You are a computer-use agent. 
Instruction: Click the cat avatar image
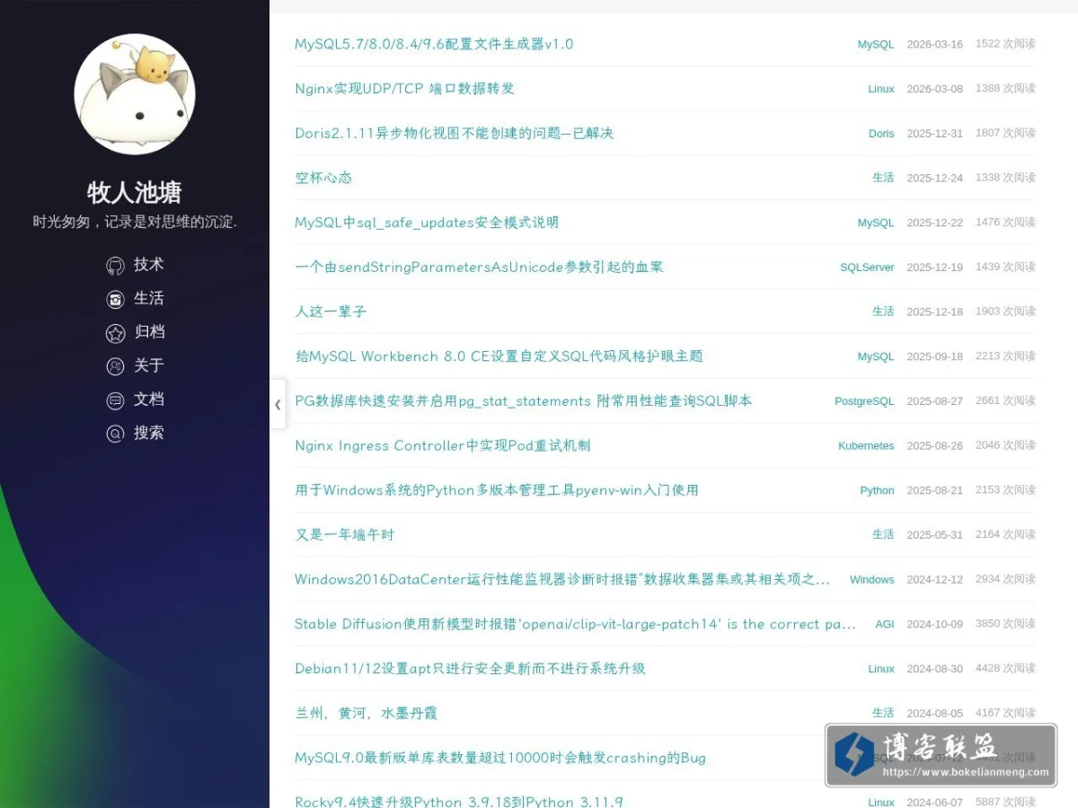pyautogui.click(x=135, y=94)
